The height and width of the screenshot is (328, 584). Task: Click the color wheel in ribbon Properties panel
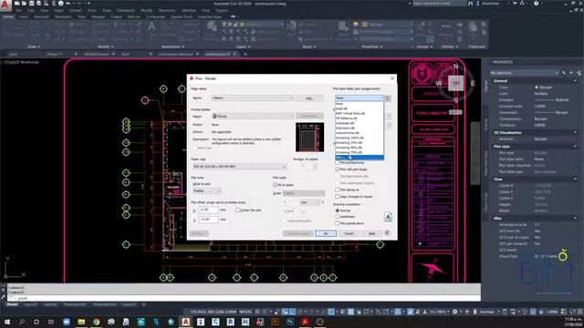pos(356,25)
